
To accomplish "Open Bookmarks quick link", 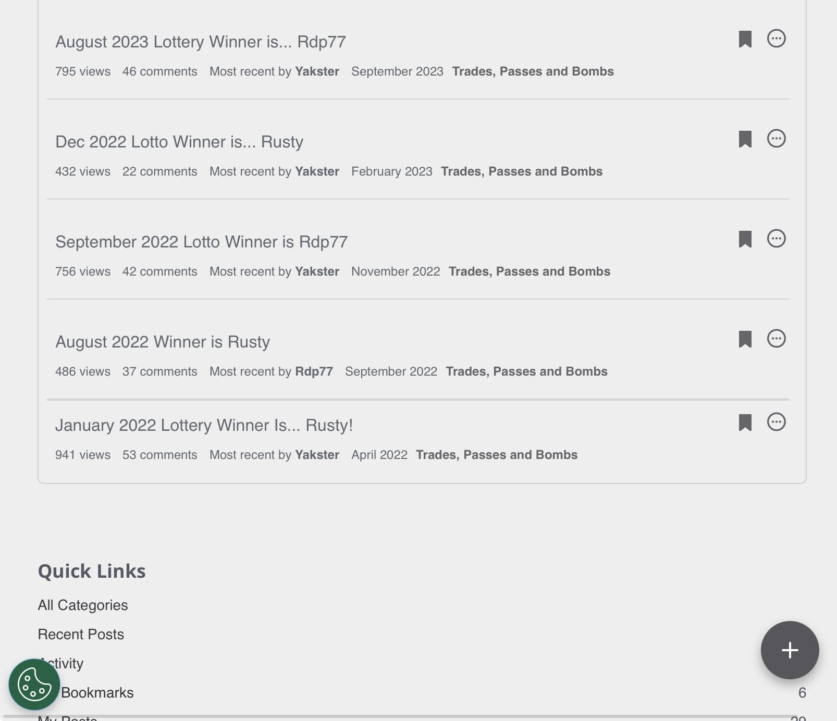I will [x=97, y=693].
